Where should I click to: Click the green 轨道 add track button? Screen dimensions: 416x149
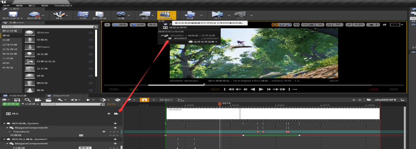click(10, 104)
